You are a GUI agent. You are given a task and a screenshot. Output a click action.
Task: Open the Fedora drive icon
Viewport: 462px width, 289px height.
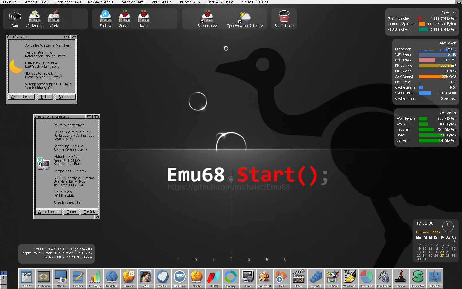(x=105, y=19)
